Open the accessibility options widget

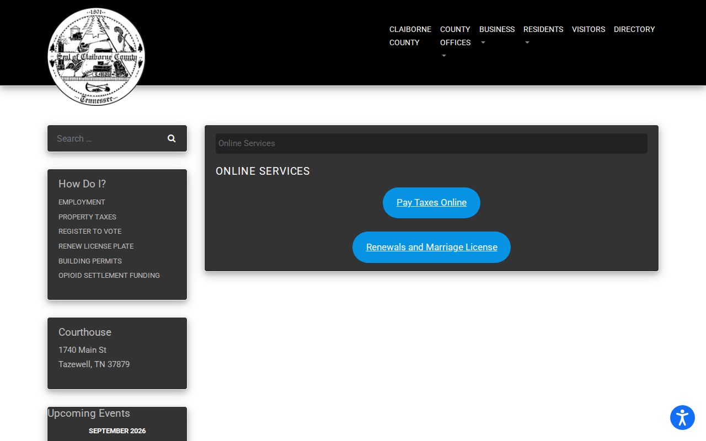pos(682,417)
